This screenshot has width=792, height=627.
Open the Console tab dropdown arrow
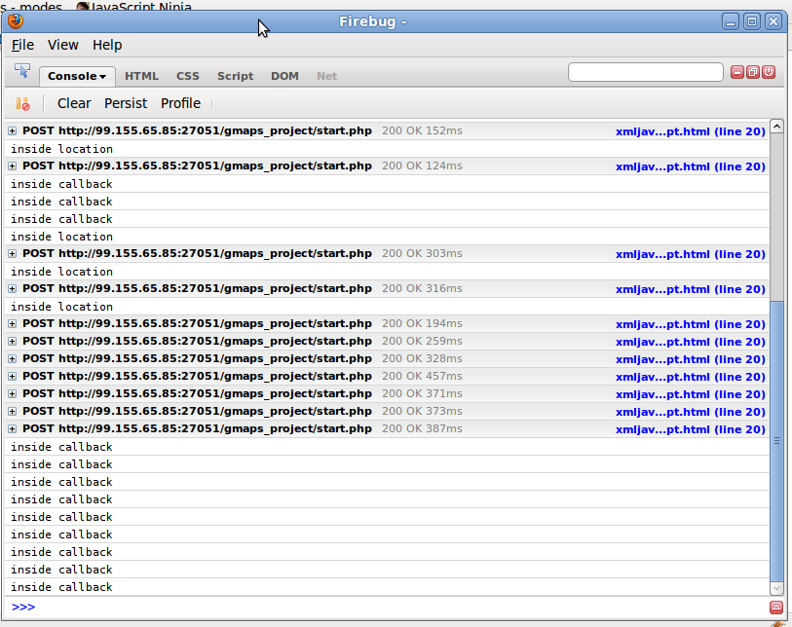click(x=103, y=77)
